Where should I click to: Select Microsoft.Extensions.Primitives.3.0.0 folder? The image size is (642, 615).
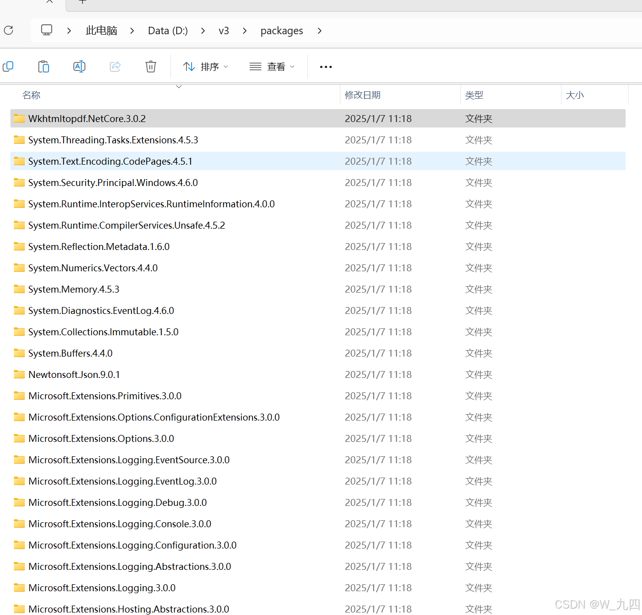coord(318,396)
